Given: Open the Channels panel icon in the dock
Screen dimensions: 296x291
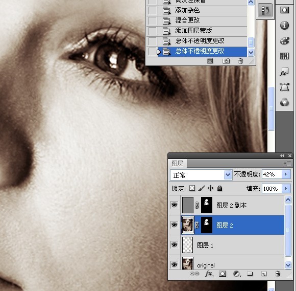Looking at the screenshot, I should pos(284,102).
